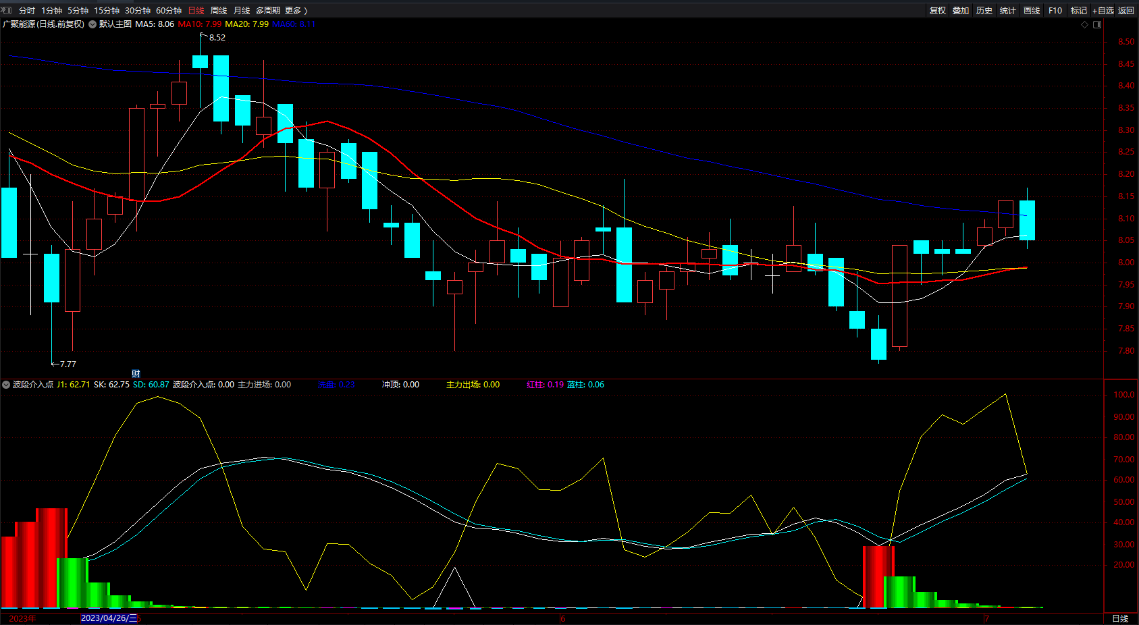The width and height of the screenshot is (1139, 625).
Task: Click the 主力进场: 0.00 label
Action: pos(265,385)
